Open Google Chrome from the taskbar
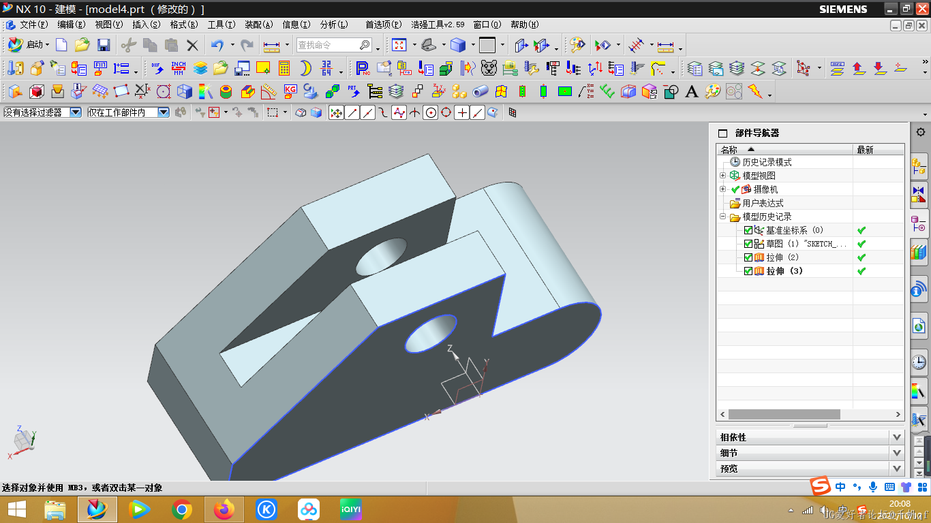This screenshot has height=523, width=931. (x=181, y=509)
